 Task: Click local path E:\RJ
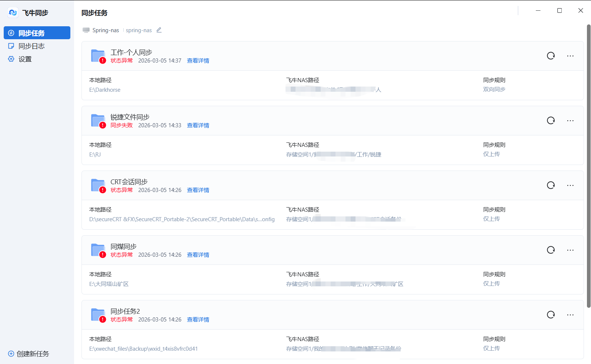[95, 155]
